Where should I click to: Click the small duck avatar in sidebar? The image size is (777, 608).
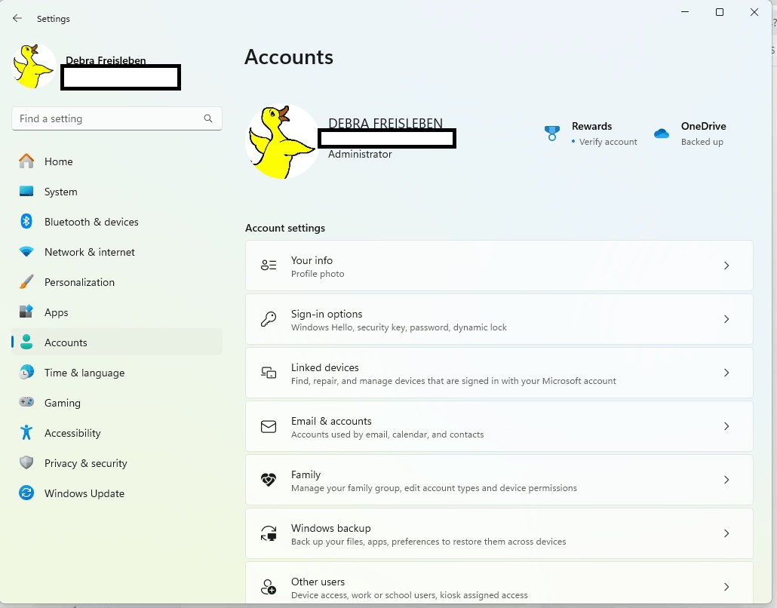tap(33, 66)
